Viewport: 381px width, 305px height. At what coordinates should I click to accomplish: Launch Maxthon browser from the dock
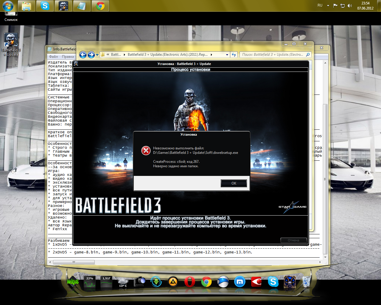240,281
